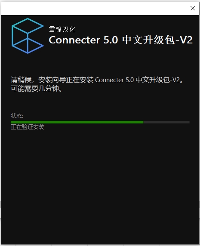
Task: Click 中文升级包 in the large heading
Action: coord(148,40)
